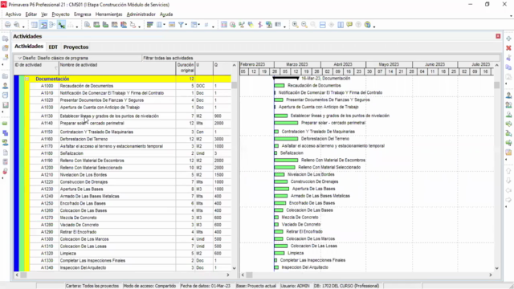
Task: Open the Columns dropdown arrow
Action: tap(164, 25)
